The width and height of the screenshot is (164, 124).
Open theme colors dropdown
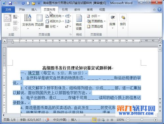click(x=16, y=17)
